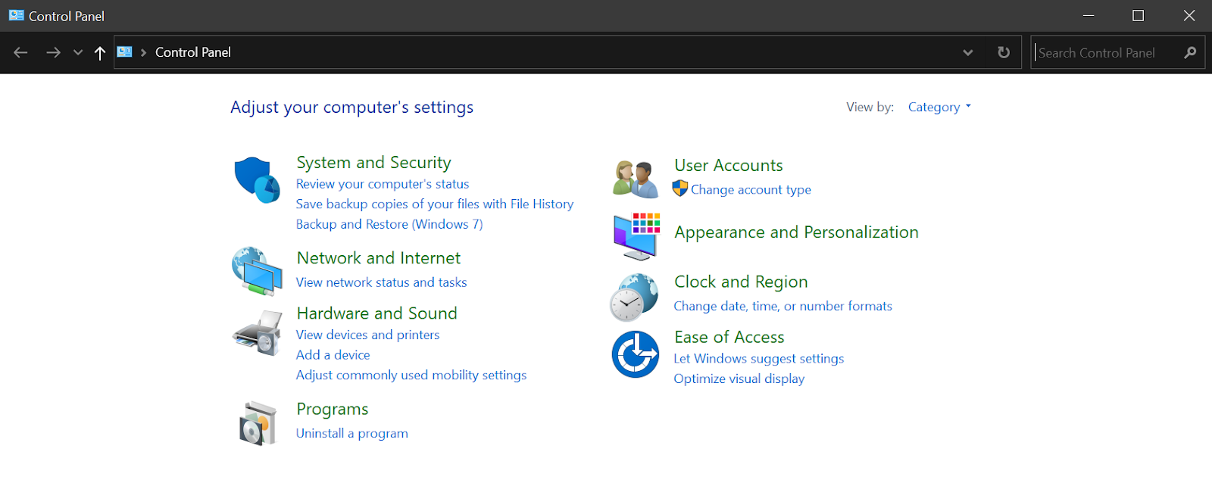Click the Hardware and Sound printer icon
Screen dimensions: 1212x483
pyautogui.click(x=258, y=333)
